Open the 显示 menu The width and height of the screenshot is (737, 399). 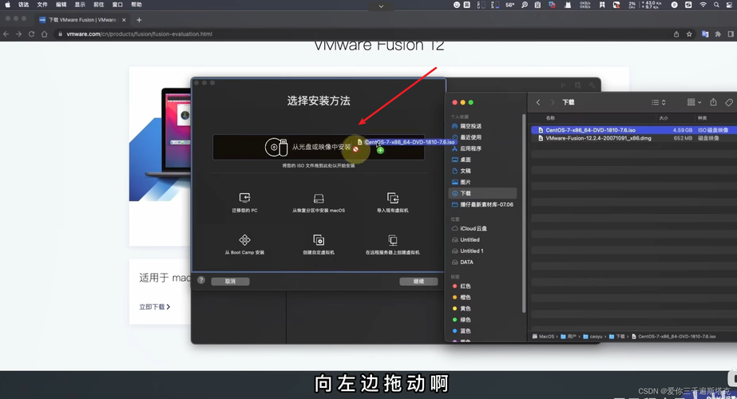point(80,5)
